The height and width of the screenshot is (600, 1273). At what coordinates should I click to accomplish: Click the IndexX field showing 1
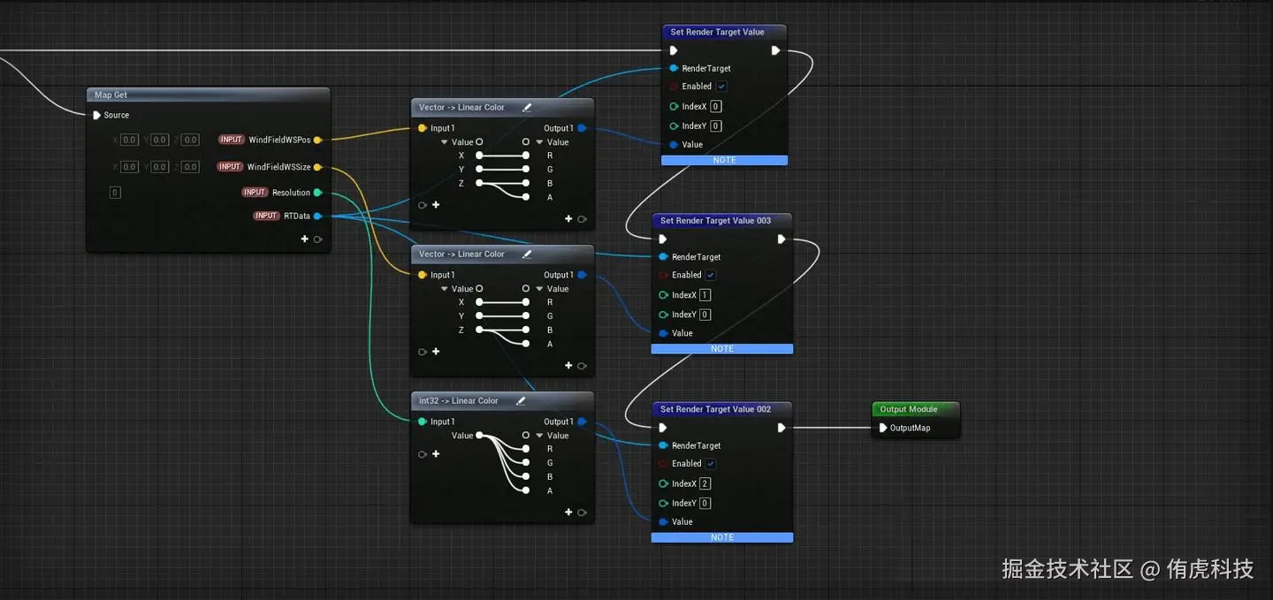[x=705, y=295]
